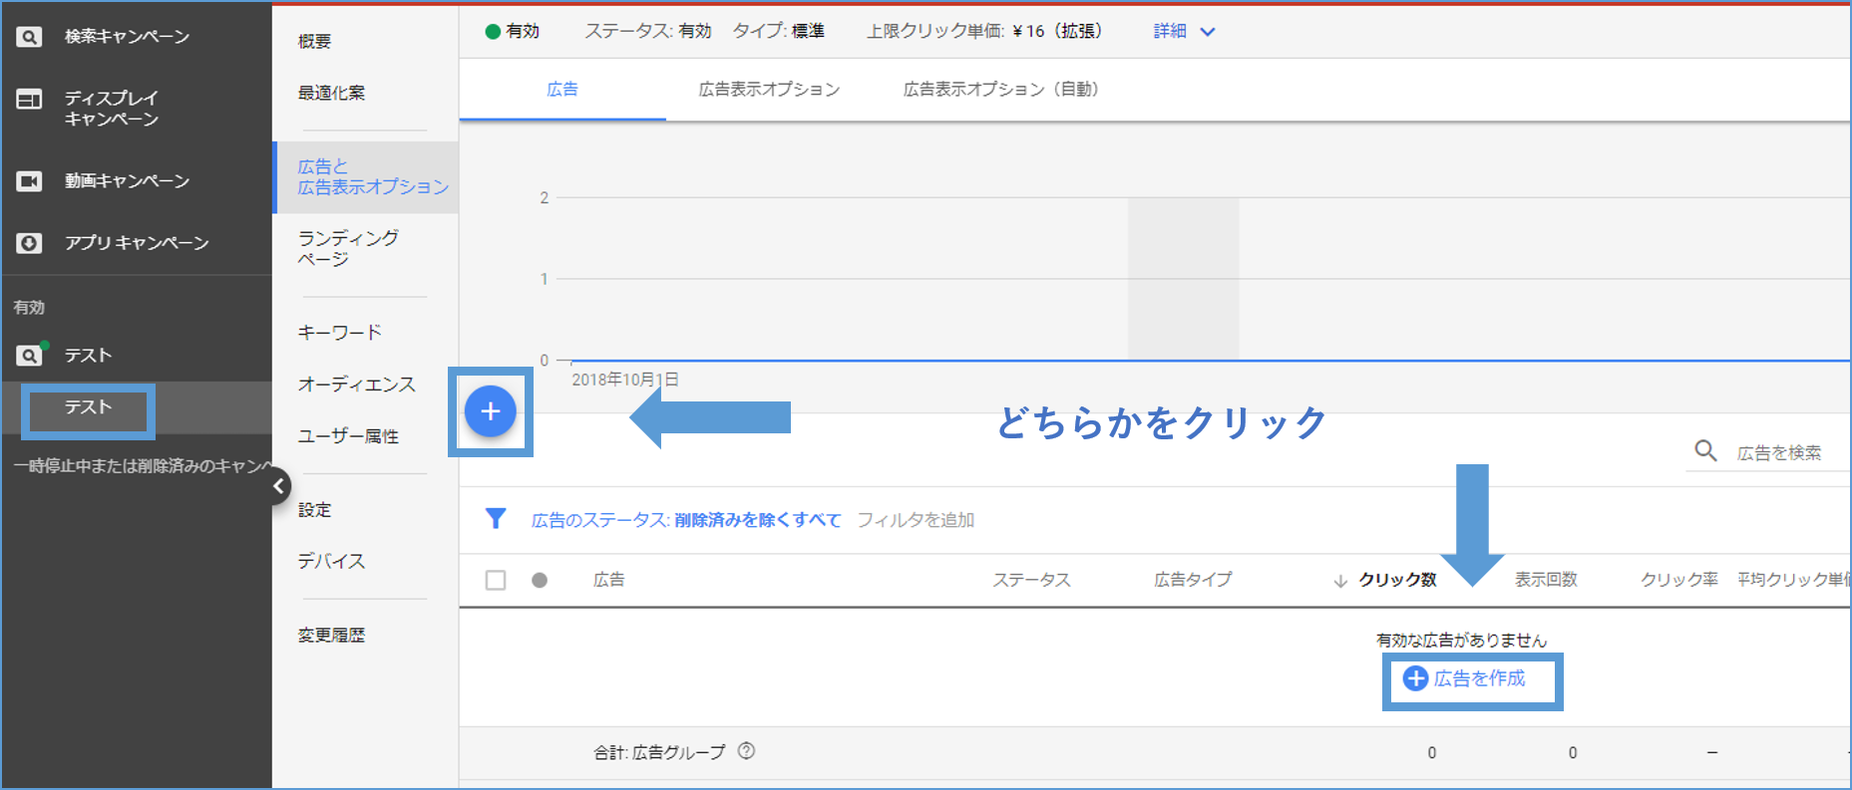Image resolution: width=1852 pixels, height=790 pixels.
Task: Click the ad search magnifier icon
Action: [1705, 451]
